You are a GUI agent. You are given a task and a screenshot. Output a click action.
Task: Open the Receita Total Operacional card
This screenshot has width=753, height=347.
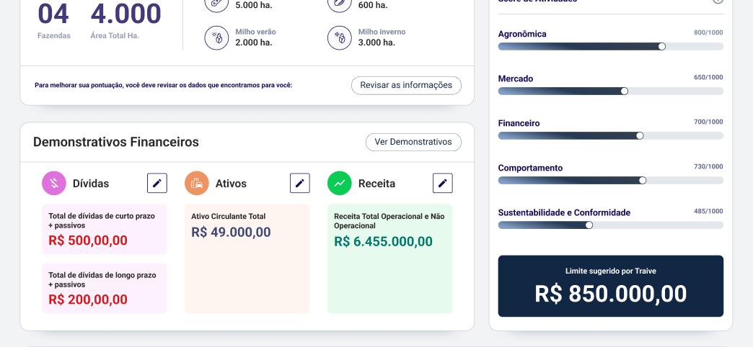(390, 259)
